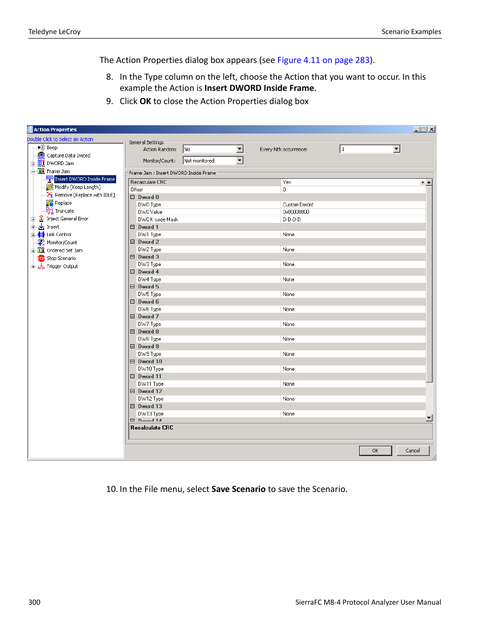Collapse the Dword 1 property group

pos(132,227)
